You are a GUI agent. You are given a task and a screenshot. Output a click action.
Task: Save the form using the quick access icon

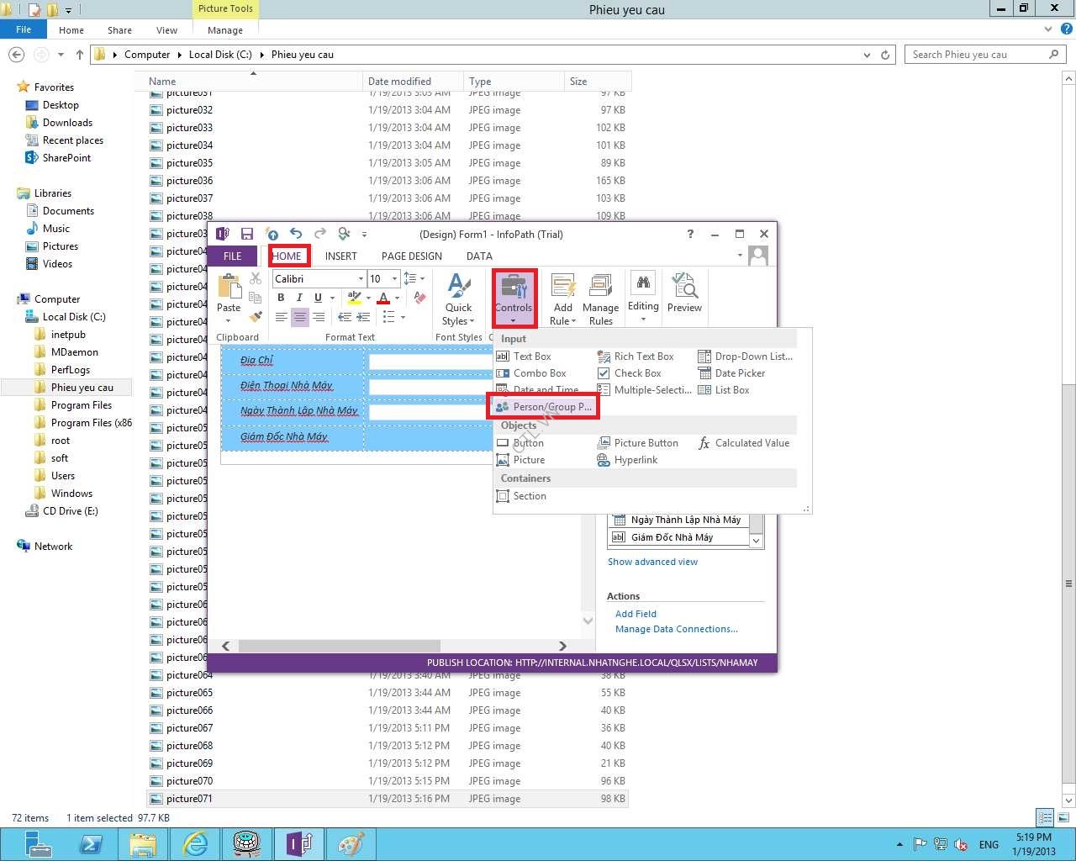point(247,235)
